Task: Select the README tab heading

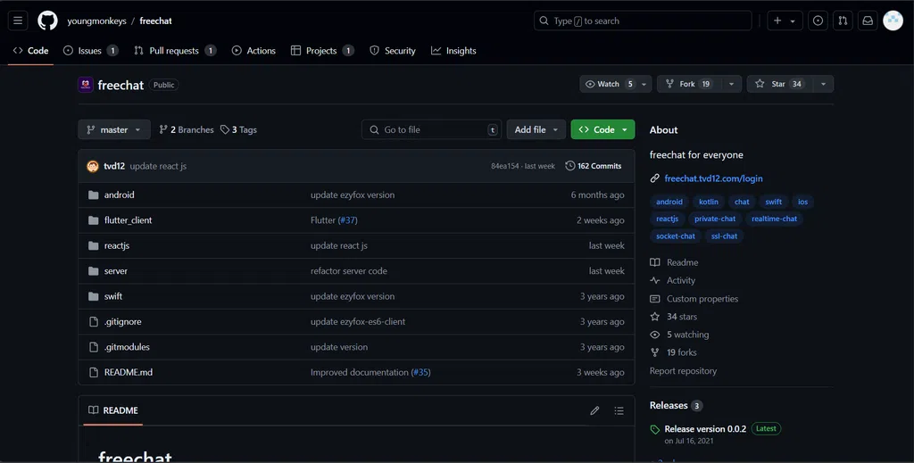Action: pos(113,410)
